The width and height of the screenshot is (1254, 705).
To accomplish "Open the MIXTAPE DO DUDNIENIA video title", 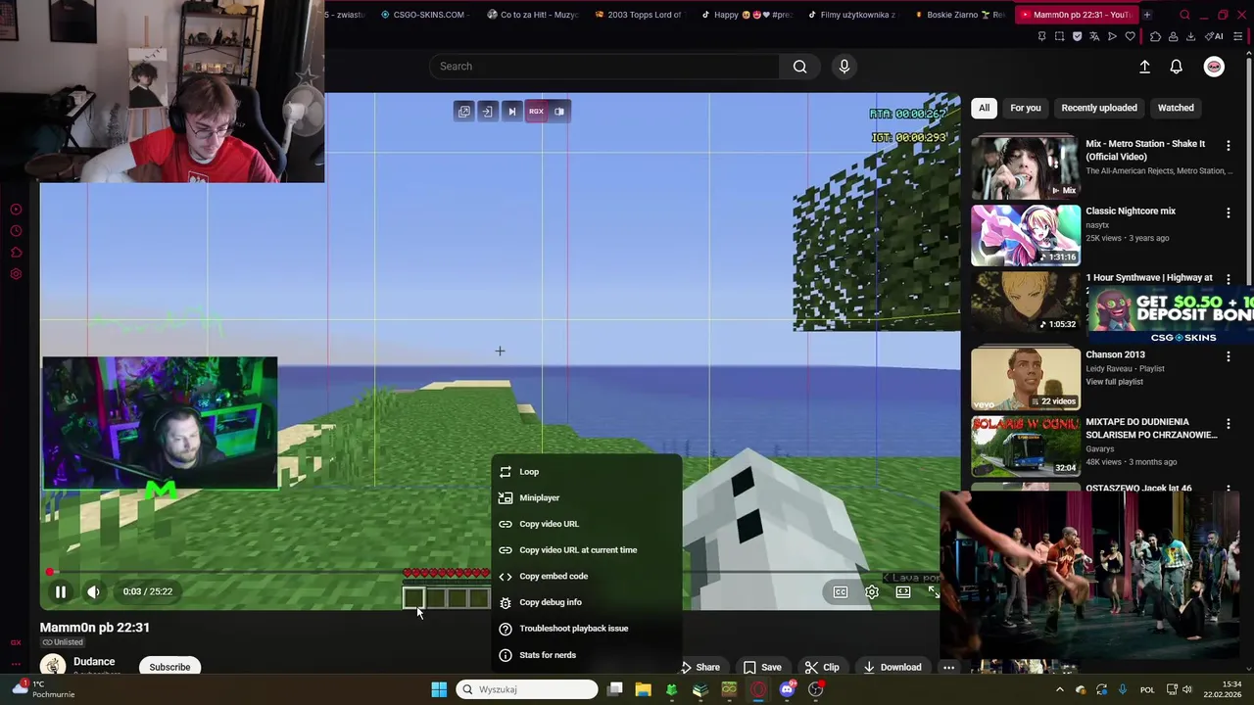I will tap(1151, 428).
